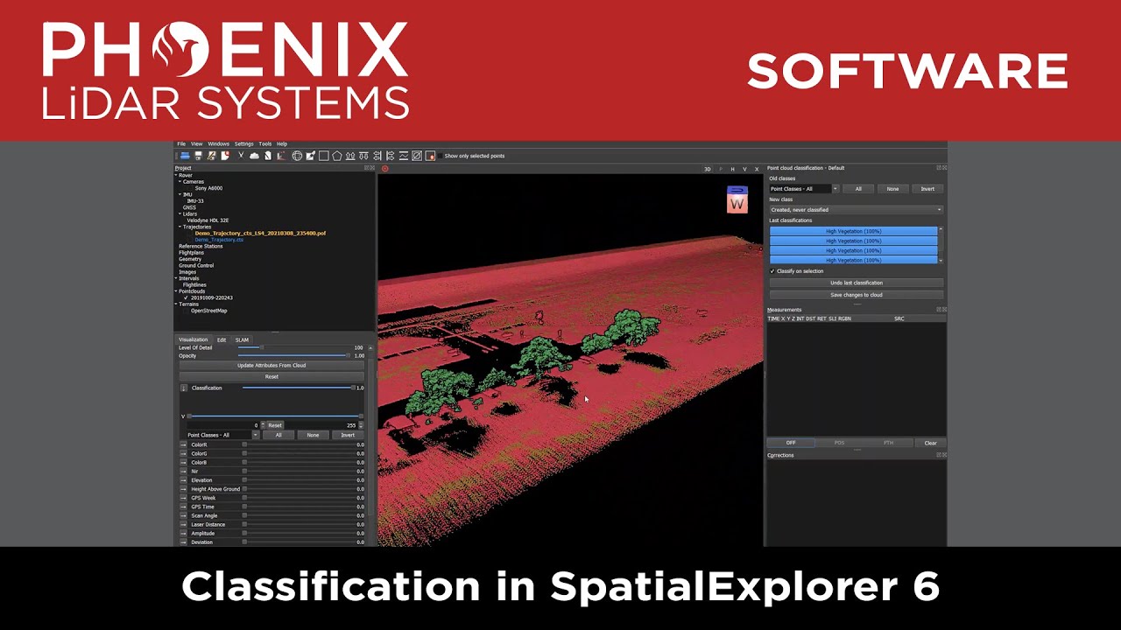Toggle the H view button
The image size is (1121, 630).
coord(733,169)
